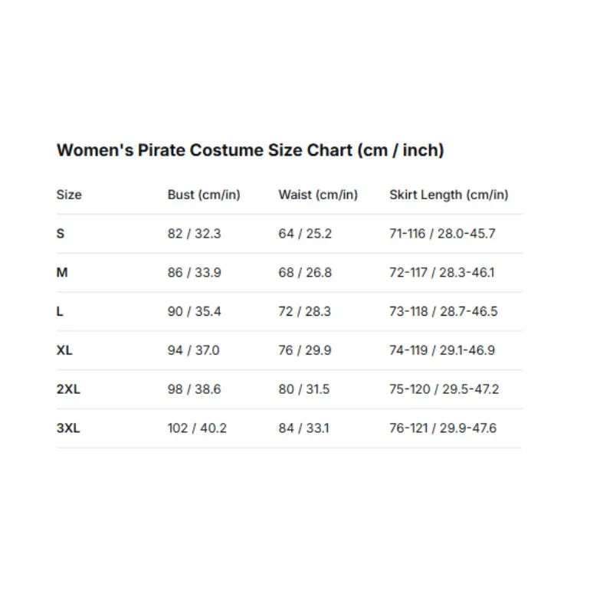Click the bust value 102 / 40.2

tap(197, 428)
